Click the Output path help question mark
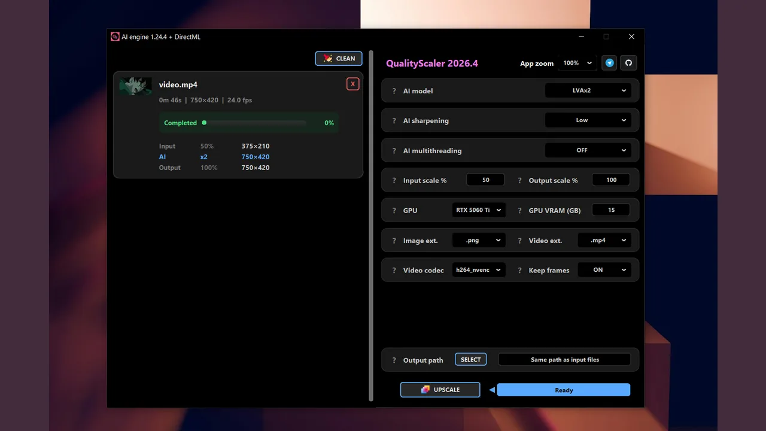This screenshot has height=431, width=766. tap(394, 360)
